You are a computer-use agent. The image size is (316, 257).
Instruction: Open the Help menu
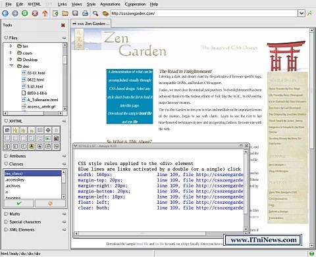click(x=154, y=4)
